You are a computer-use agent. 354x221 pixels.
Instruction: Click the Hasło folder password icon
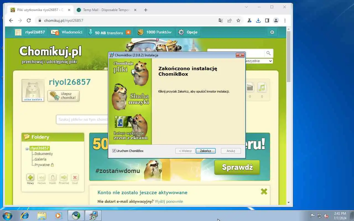(x=53, y=177)
